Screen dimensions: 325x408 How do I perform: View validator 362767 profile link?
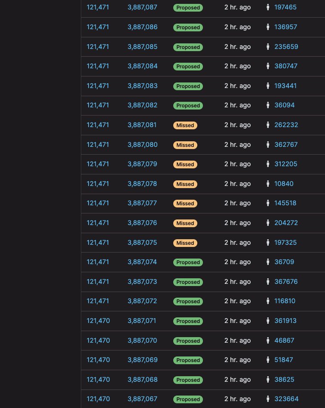coord(286,145)
